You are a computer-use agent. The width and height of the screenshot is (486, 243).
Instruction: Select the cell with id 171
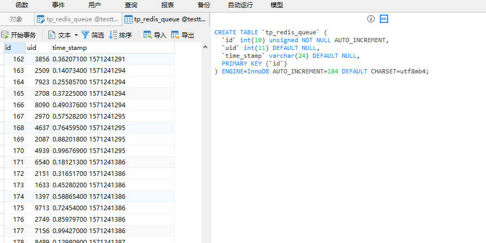(x=15, y=162)
